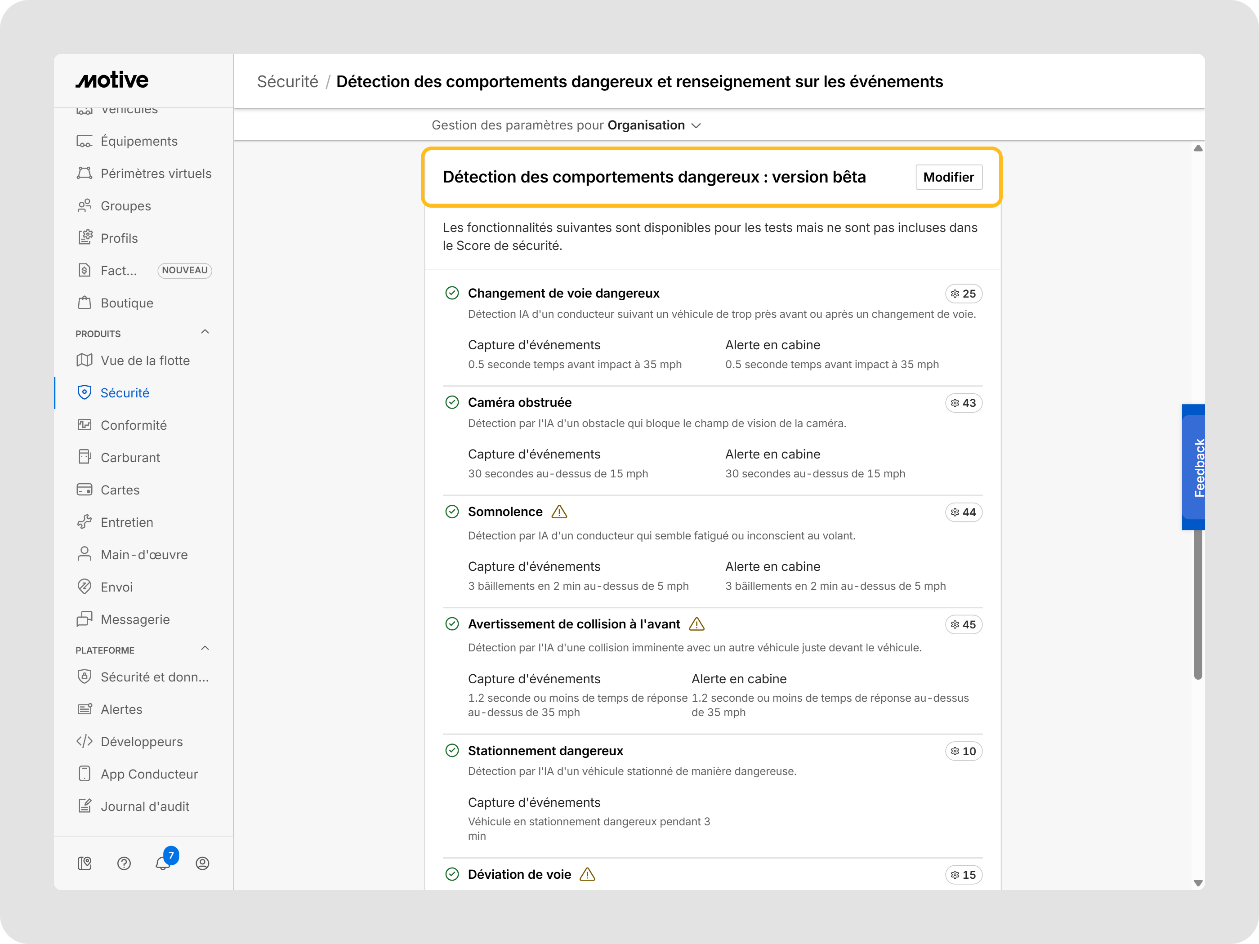Collapse the PLATEFORME section

(x=205, y=649)
